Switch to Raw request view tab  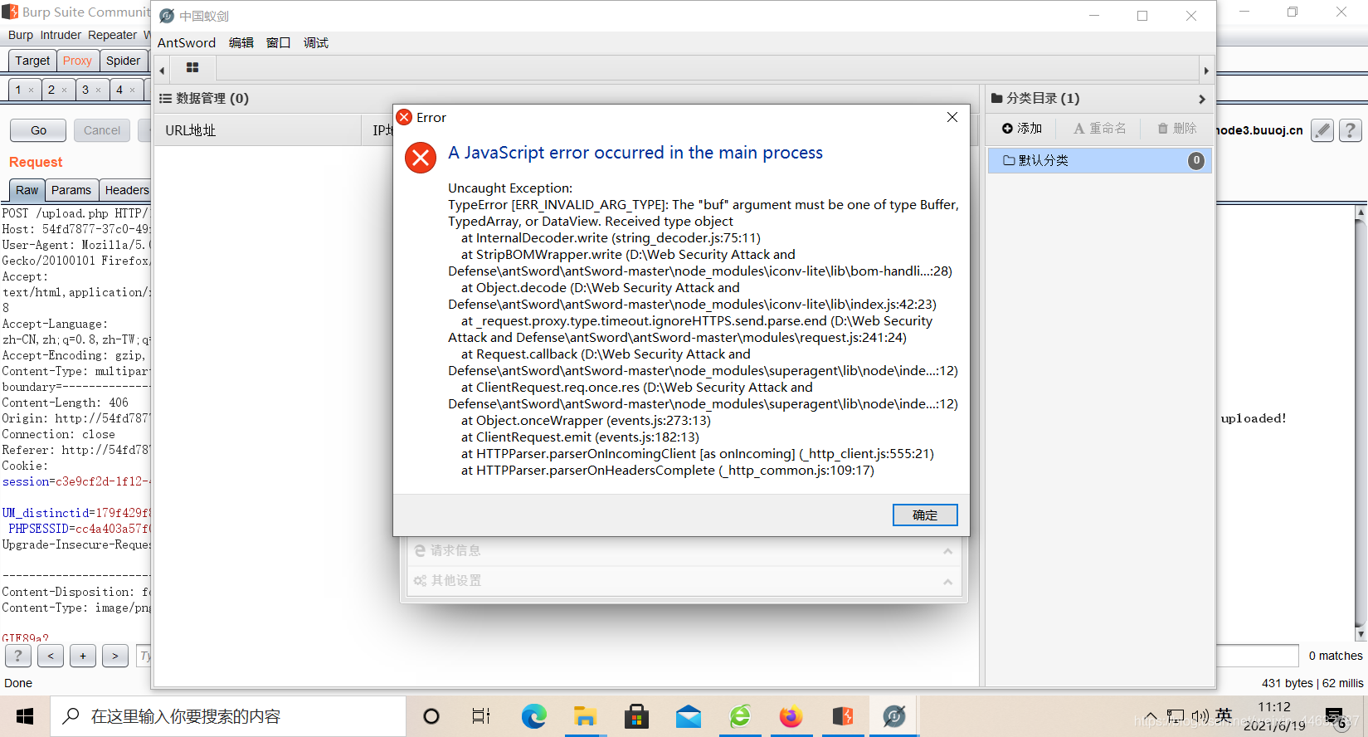tap(27, 190)
